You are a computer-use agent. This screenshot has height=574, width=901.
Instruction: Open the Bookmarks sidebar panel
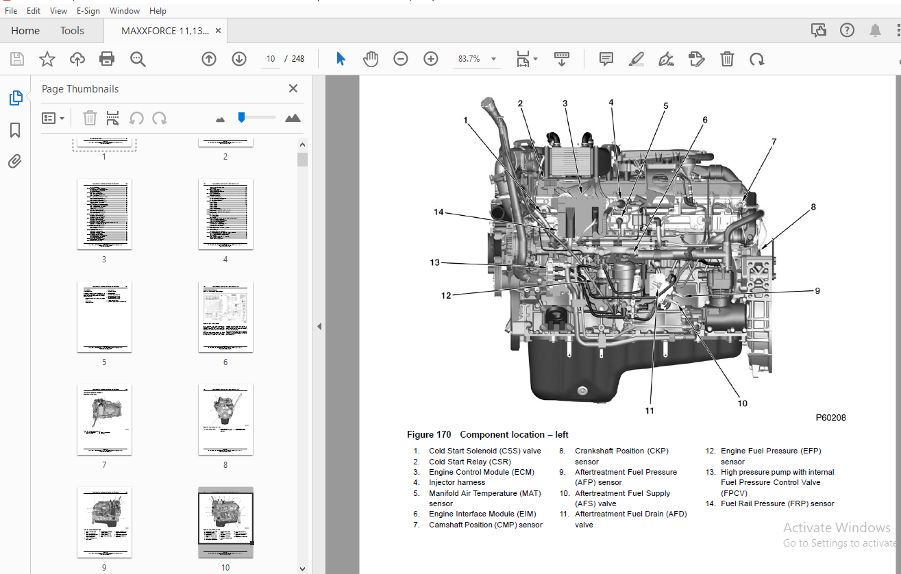point(15,130)
